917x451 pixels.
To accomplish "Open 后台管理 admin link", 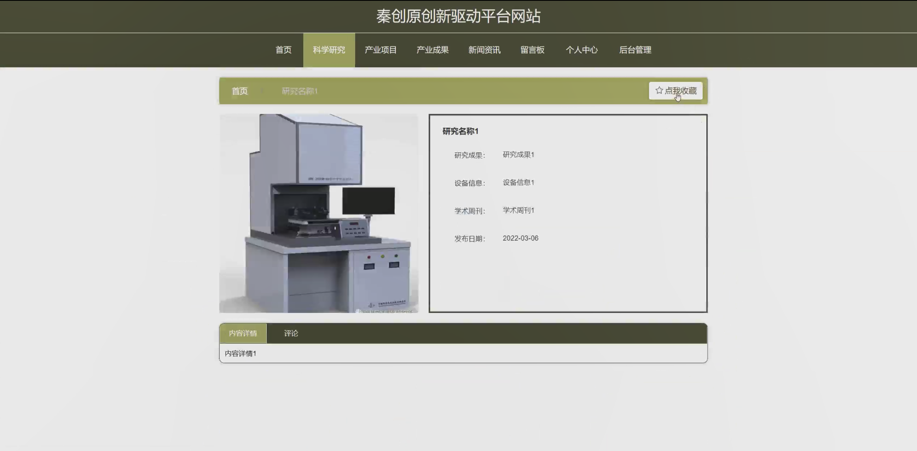I will click(x=635, y=50).
